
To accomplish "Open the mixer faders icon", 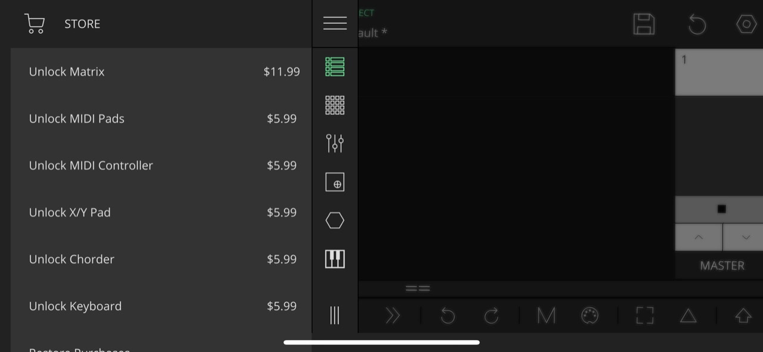I will pos(335,144).
